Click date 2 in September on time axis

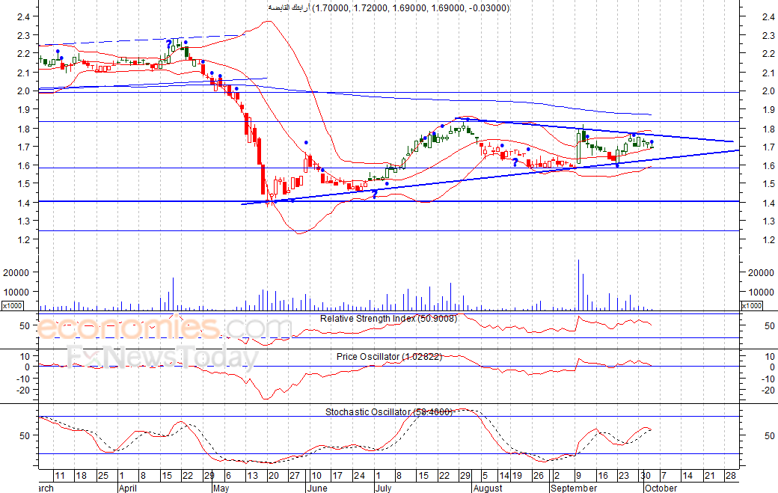click(x=557, y=476)
